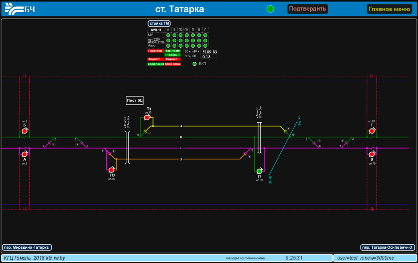Open the Пост ЭЦ box
418x263 pixels.
[x=134, y=100]
